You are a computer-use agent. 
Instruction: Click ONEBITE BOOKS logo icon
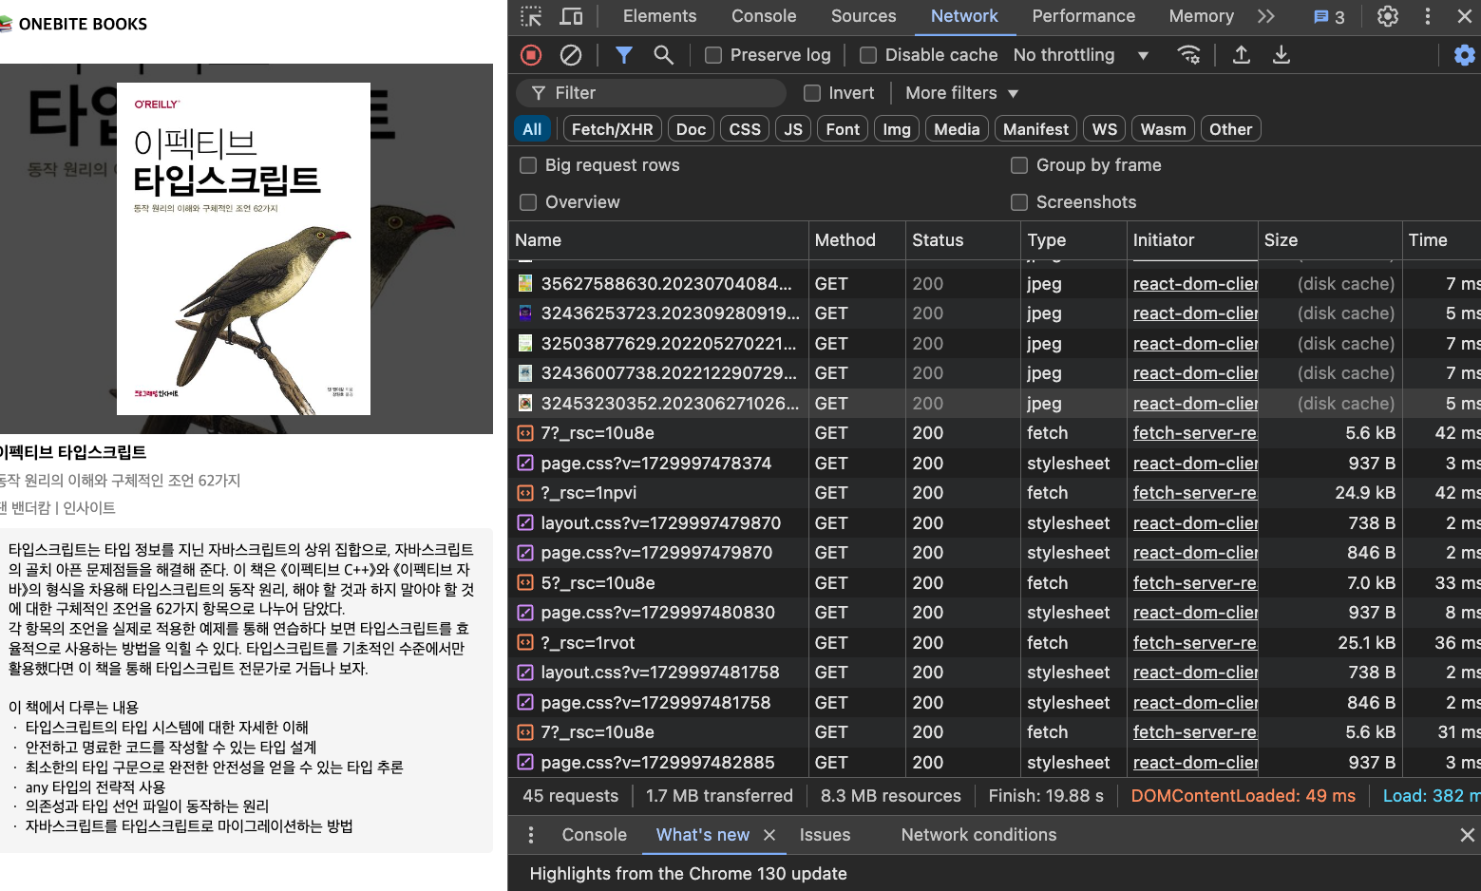(x=5, y=24)
